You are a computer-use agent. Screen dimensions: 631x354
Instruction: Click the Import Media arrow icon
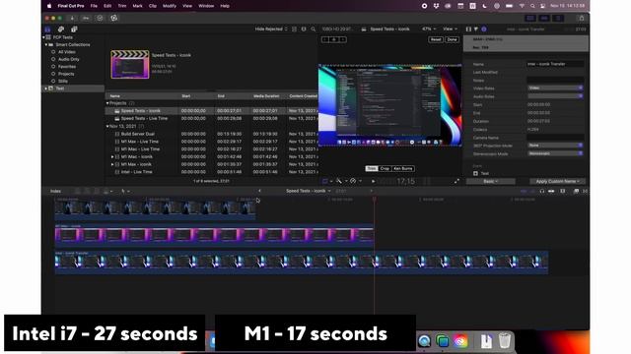[72, 18]
